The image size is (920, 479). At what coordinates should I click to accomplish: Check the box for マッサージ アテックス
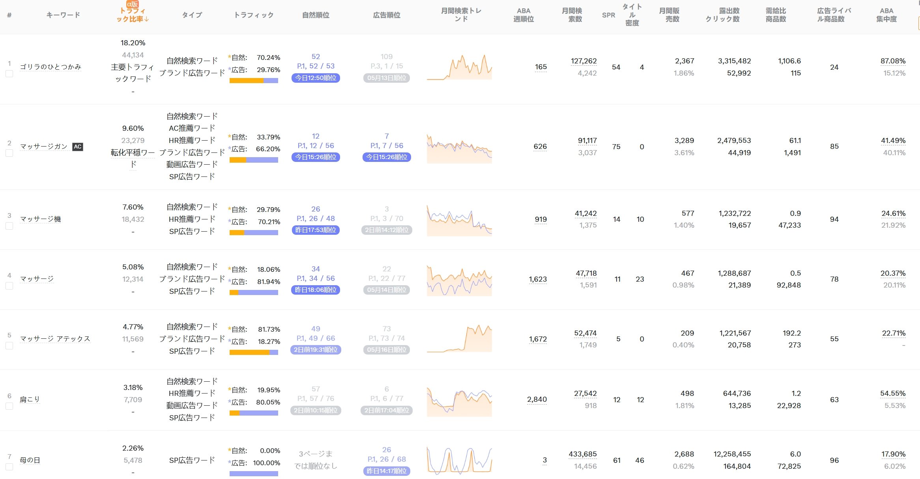point(9,345)
